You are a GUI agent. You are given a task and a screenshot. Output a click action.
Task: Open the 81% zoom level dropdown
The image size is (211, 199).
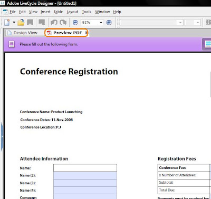pyautogui.click(x=101, y=23)
